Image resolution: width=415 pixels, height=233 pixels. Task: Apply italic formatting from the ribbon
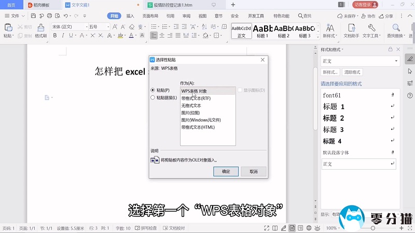coord(63,36)
